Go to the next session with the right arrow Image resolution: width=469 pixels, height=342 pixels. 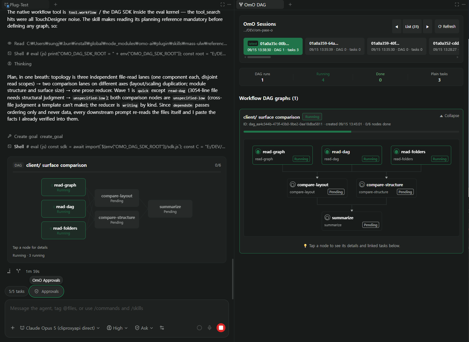(427, 27)
